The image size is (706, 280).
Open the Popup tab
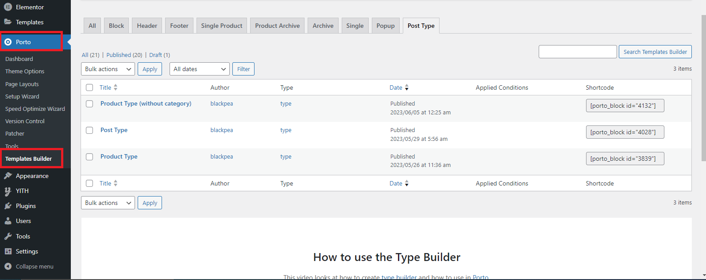coord(386,26)
